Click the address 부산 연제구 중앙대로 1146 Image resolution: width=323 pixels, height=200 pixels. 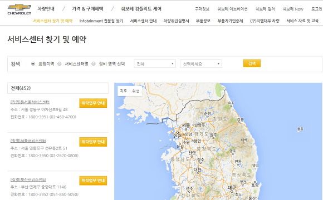[x=43, y=187]
